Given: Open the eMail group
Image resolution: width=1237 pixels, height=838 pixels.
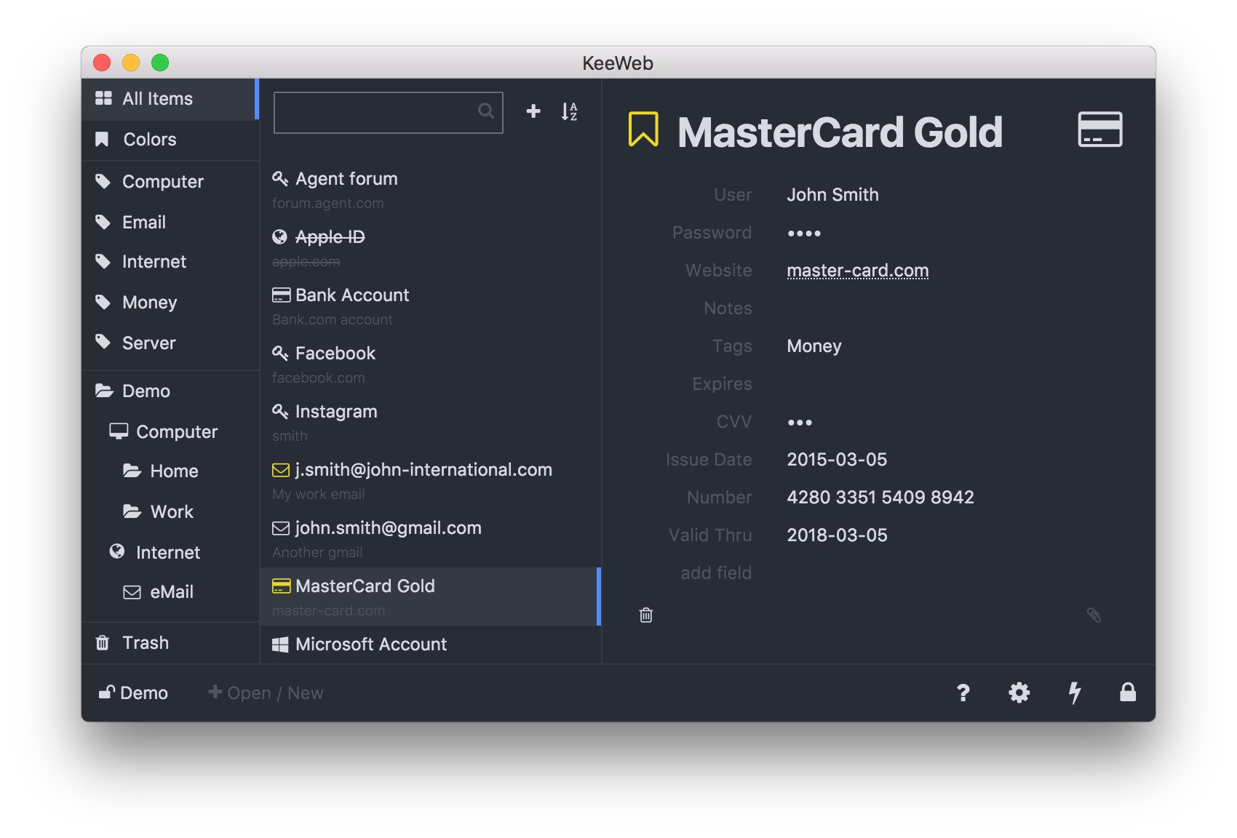Looking at the screenshot, I should click(x=170, y=592).
